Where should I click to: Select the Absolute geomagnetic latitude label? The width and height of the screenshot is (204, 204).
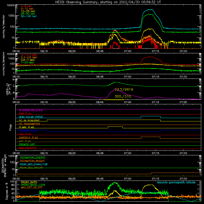coord(176,182)
